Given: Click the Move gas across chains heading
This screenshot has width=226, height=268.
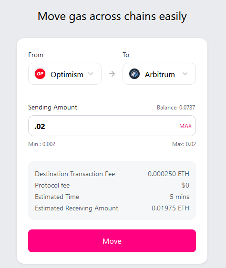Looking at the screenshot, I should click(112, 17).
